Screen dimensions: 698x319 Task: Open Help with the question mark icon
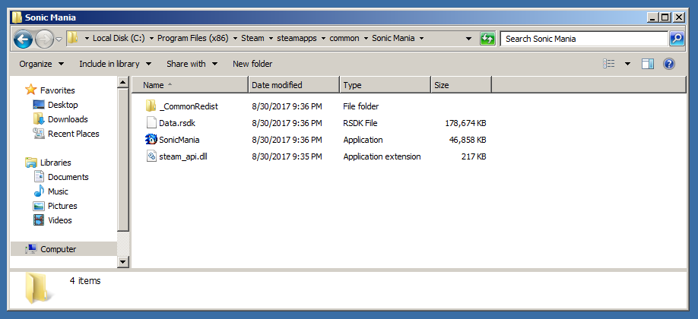[668, 64]
